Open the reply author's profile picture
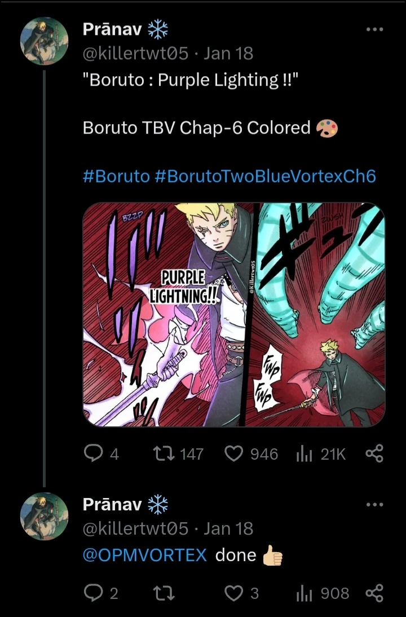Viewport: 406px width, 617px height. click(x=44, y=517)
